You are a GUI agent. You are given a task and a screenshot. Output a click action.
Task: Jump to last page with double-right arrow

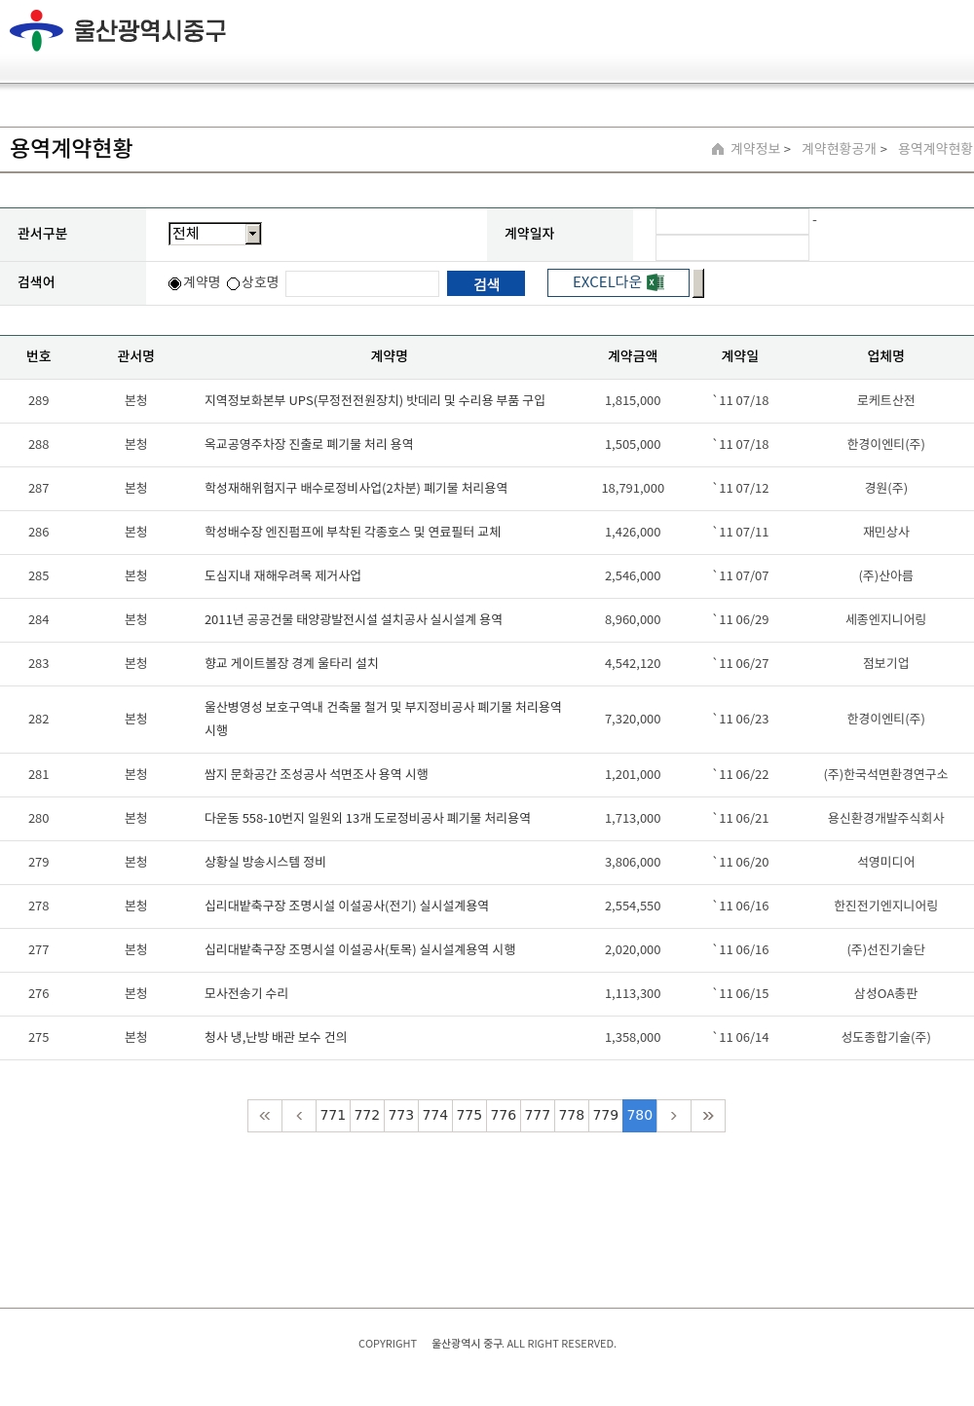click(x=708, y=1116)
